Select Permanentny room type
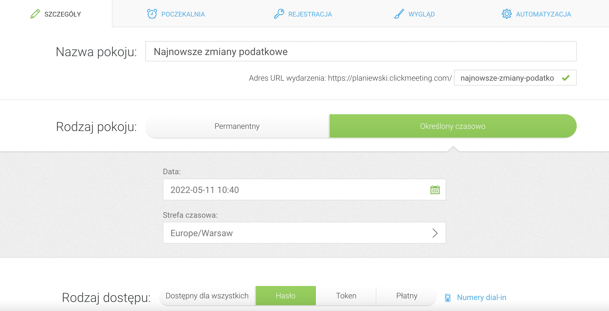The width and height of the screenshot is (609, 311). click(237, 126)
